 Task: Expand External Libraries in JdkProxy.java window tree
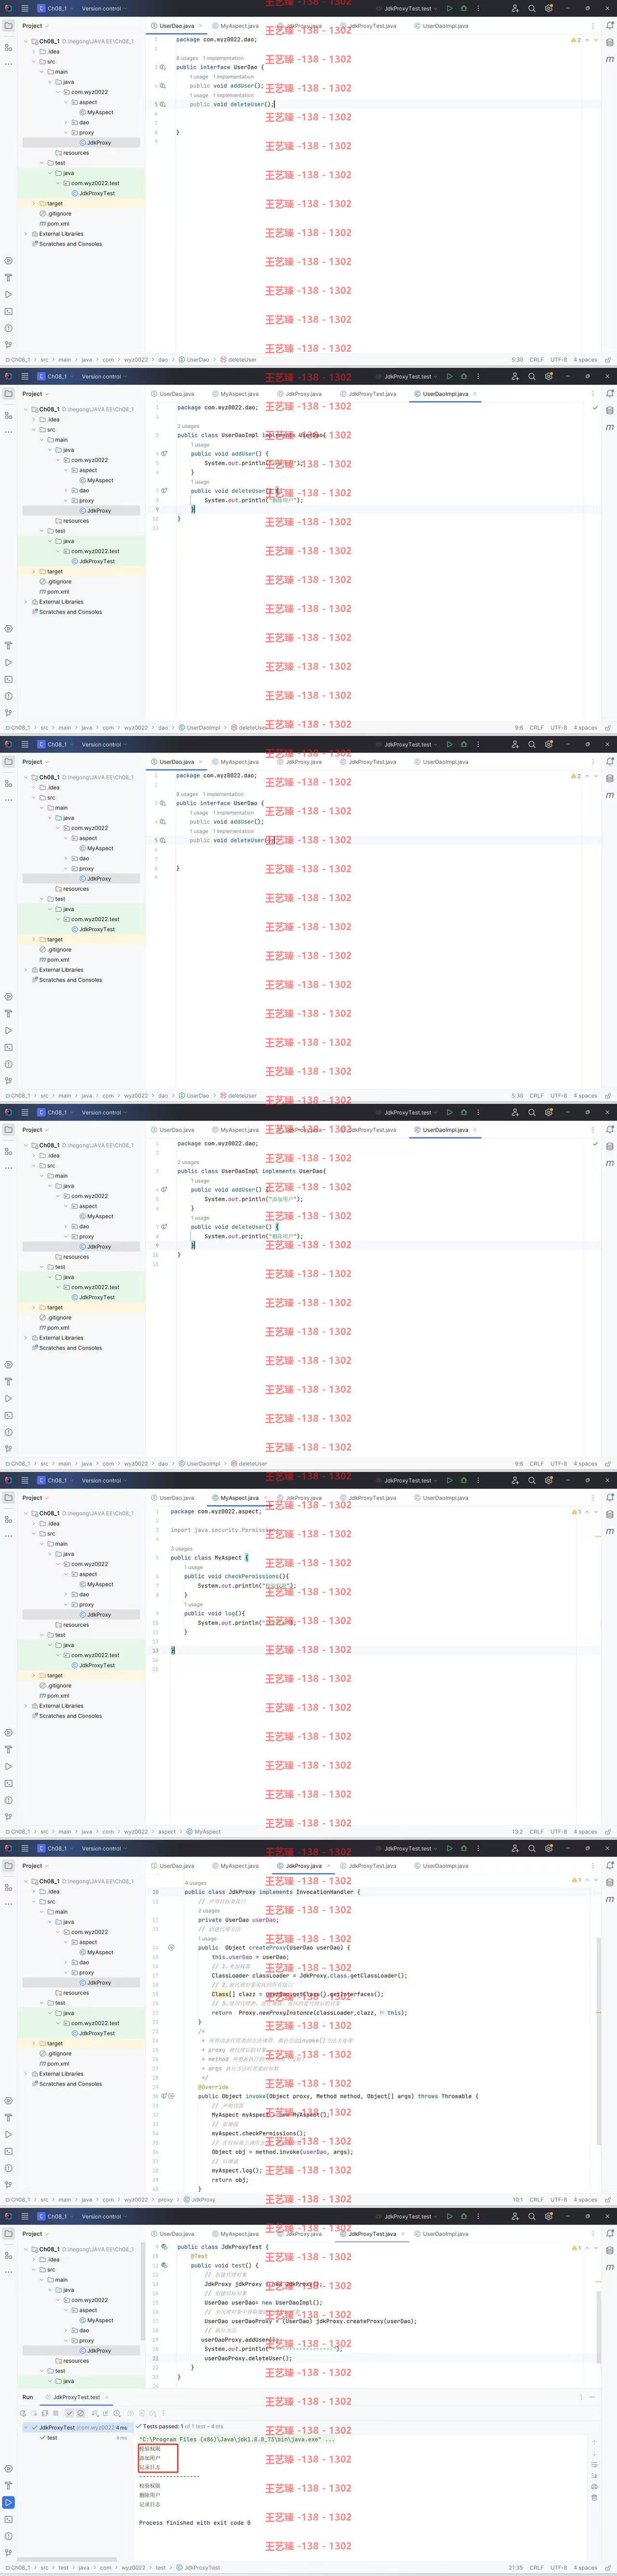coord(26,2073)
